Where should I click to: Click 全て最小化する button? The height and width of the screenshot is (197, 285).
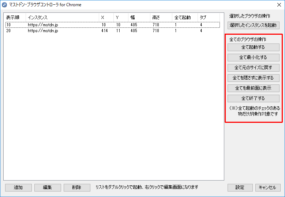(x=254, y=57)
